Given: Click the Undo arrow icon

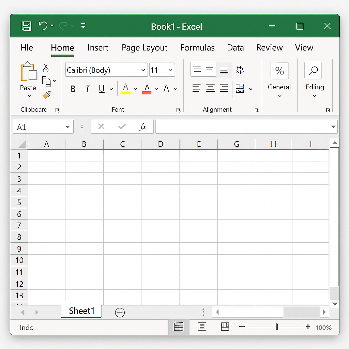Looking at the screenshot, I should [x=43, y=26].
